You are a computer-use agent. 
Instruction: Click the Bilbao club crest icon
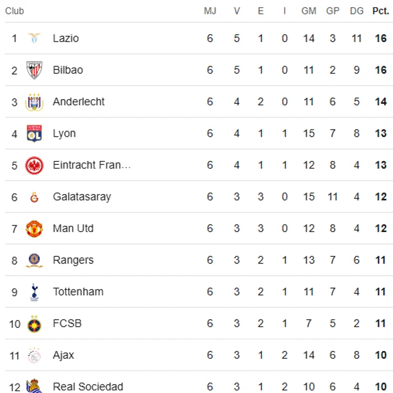34,70
